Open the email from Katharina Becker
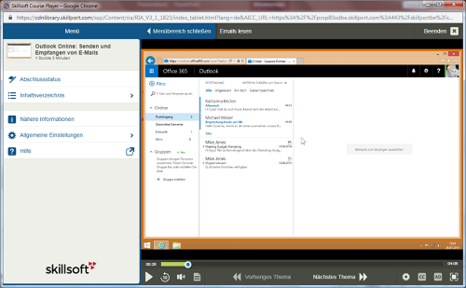This screenshot has height=288, width=466. click(x=246, y=105)
